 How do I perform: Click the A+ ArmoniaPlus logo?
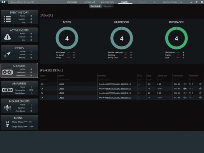4,2
